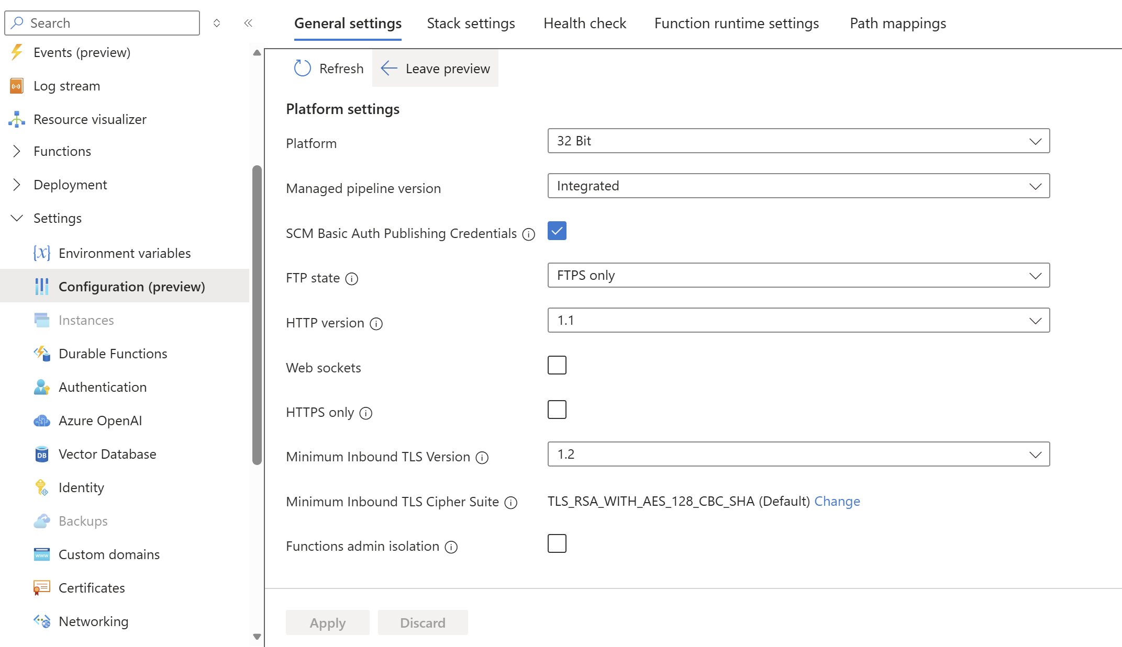Open the Platform 32 Bit dropdown

pyautogui.click(x=798, y=141)
